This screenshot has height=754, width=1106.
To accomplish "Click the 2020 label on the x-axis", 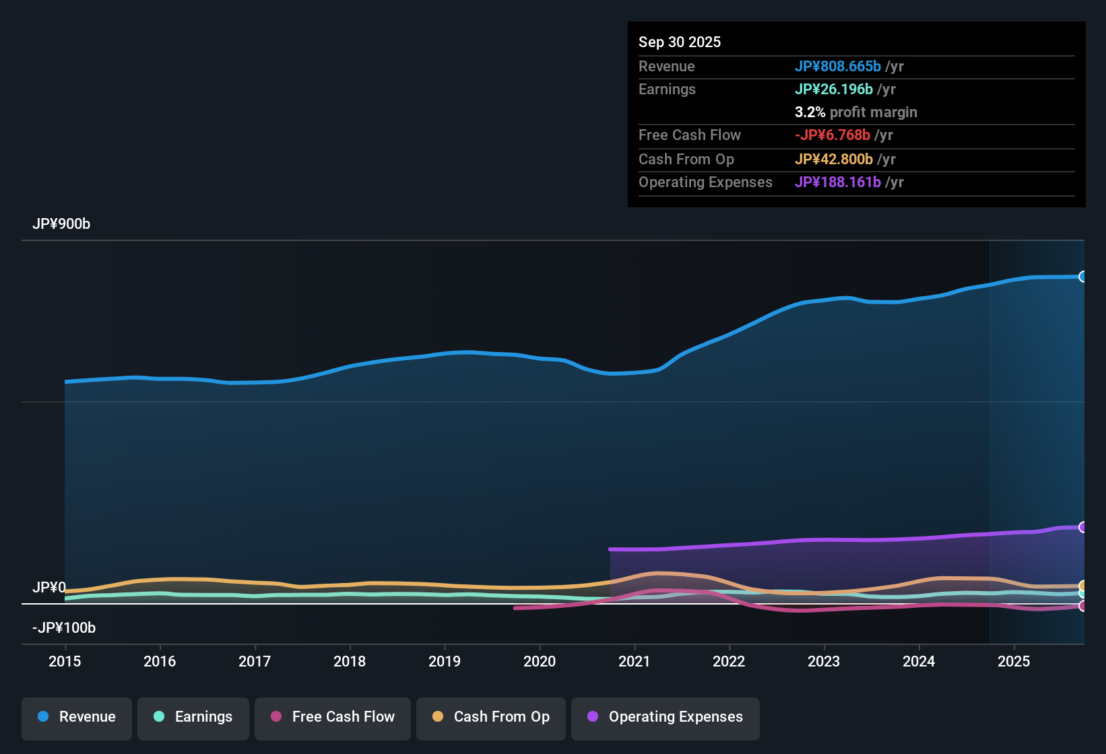I will (x=540, y=662).
